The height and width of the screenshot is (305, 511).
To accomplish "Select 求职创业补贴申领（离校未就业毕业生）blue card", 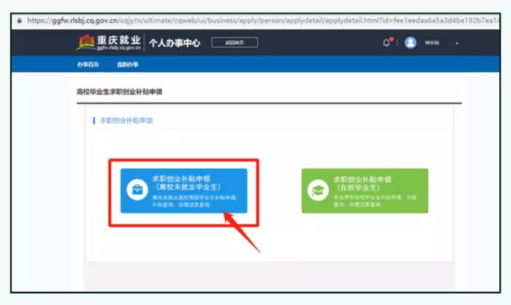I will pyautogui.click(x=184, y=191).
